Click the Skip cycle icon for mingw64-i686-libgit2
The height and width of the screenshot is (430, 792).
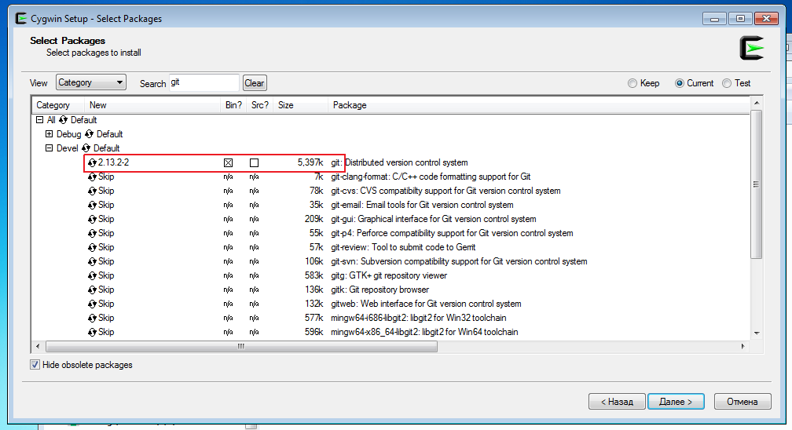[x=92, y=318]
